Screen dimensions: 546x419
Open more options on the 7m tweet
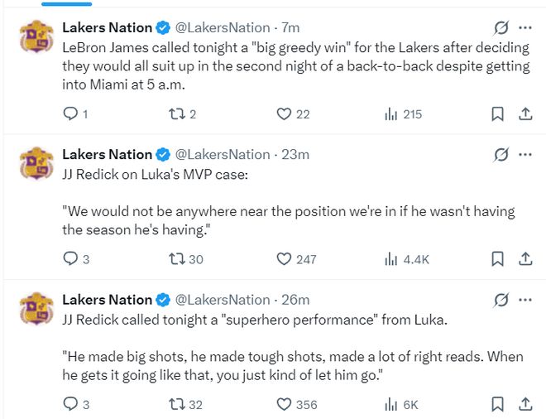click(524, 28)
